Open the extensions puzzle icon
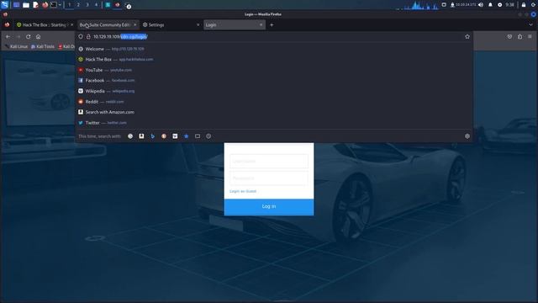This screenshot has height=303, width=538. coord(520,36)
